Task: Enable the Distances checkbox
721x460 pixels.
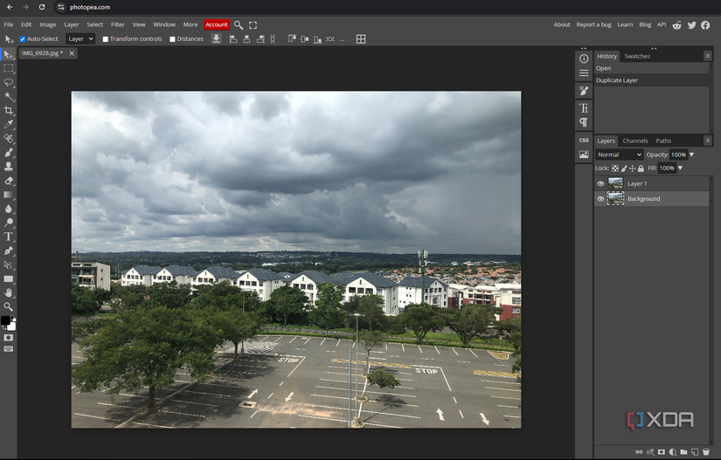Action: pyautogui.click(x=172, y=39)
